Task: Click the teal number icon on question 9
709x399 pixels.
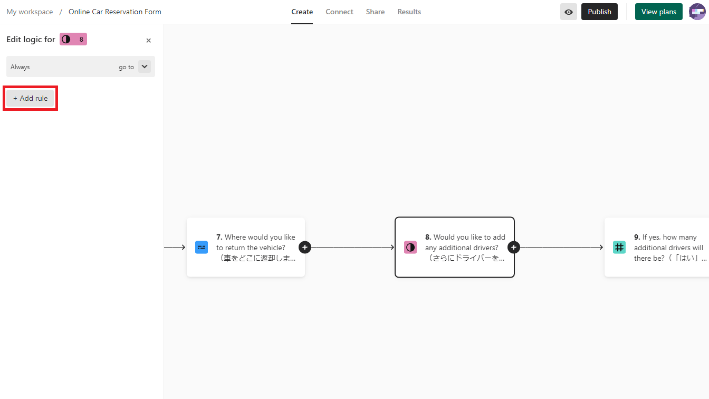Action: point(619,247)
